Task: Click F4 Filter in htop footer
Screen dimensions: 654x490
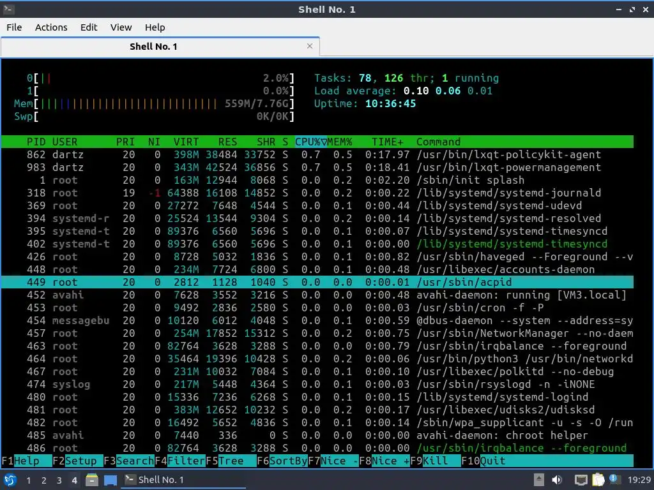Action: (180, 461)
